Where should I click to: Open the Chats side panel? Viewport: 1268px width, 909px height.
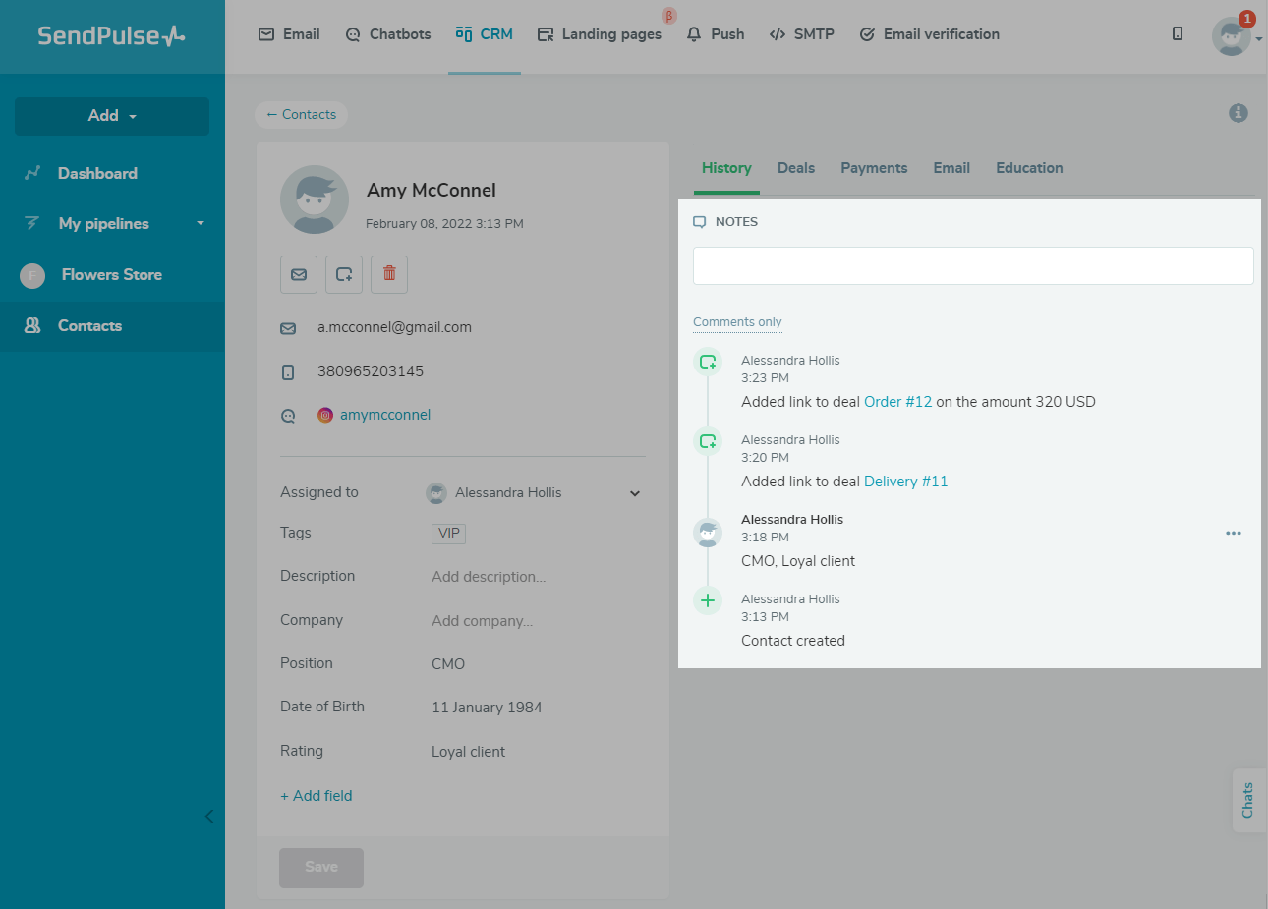1247,800
